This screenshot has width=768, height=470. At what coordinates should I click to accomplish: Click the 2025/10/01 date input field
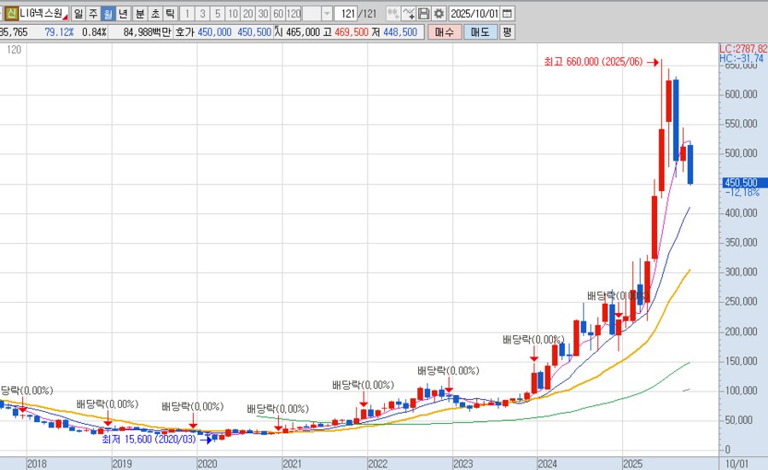474,14
